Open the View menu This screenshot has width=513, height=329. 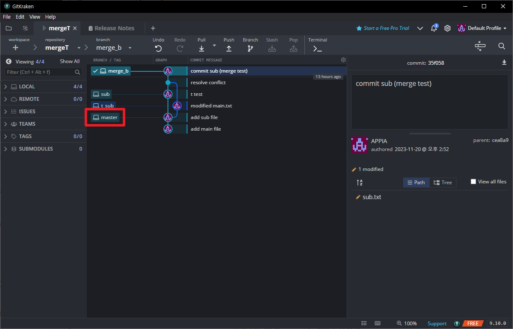click(35, 17)
